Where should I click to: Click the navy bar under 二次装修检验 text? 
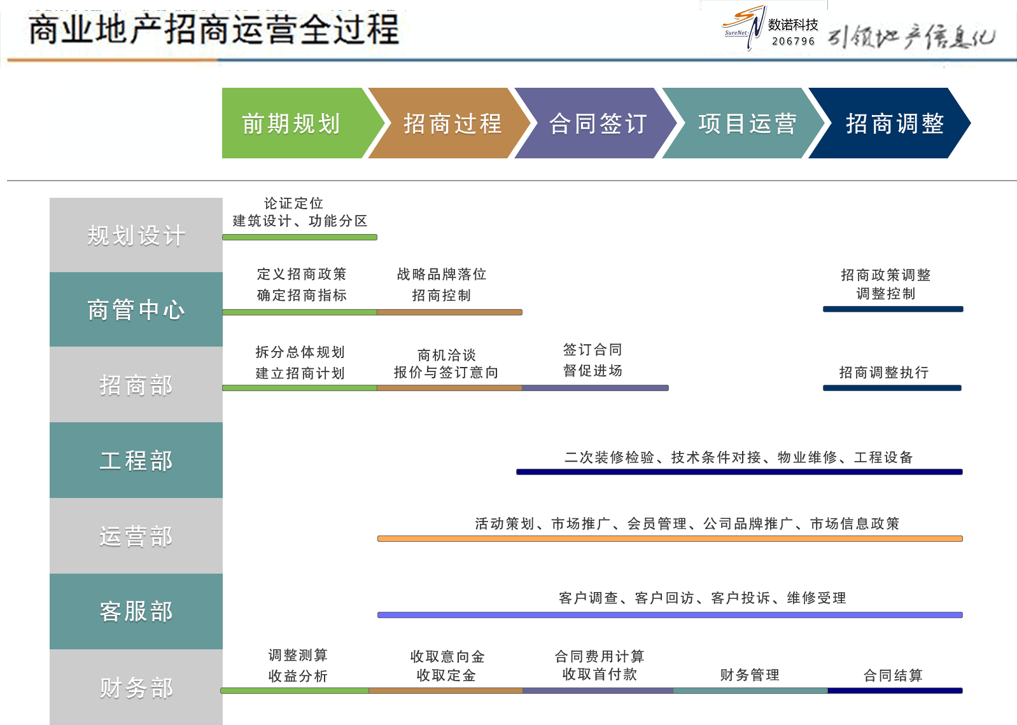[x=739, y=472]
